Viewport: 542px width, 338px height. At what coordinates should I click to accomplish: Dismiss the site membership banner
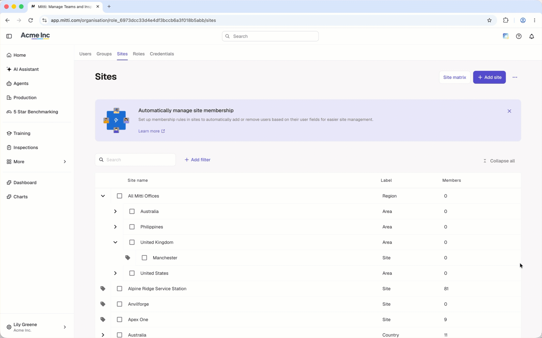pos(509,111)
